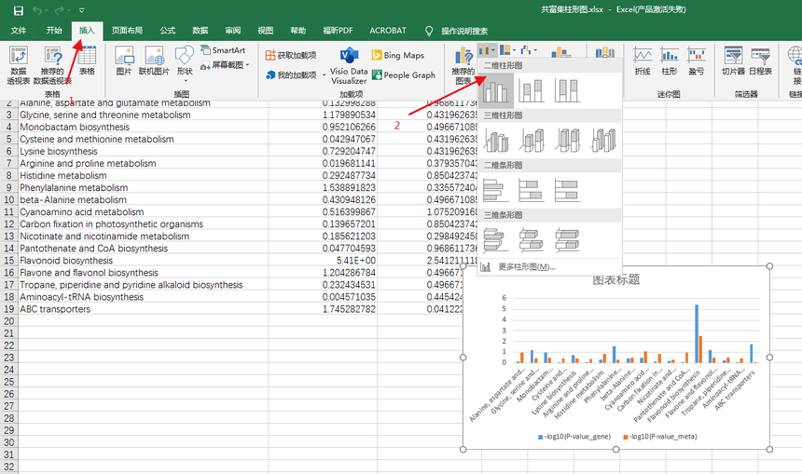Click the Save icon in title bar
Viewport: 802px width, 474px height.
pyautogui.click(x=18, y=10)
